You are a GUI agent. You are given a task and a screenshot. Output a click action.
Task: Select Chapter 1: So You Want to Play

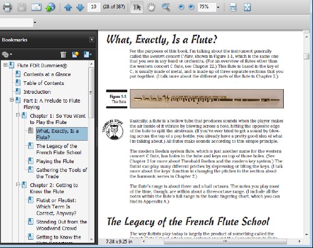click(x=58, y=119)
